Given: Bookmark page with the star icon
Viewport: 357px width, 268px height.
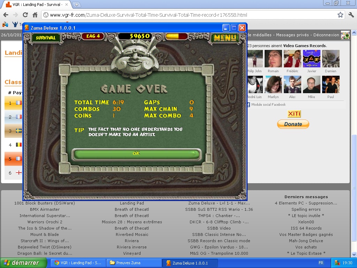Looking at the screenshot, I should (x=340, y=15).
